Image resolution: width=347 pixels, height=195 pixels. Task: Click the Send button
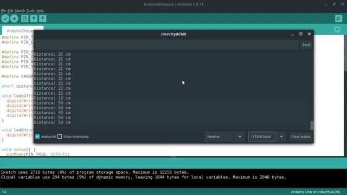pos(306,45)
